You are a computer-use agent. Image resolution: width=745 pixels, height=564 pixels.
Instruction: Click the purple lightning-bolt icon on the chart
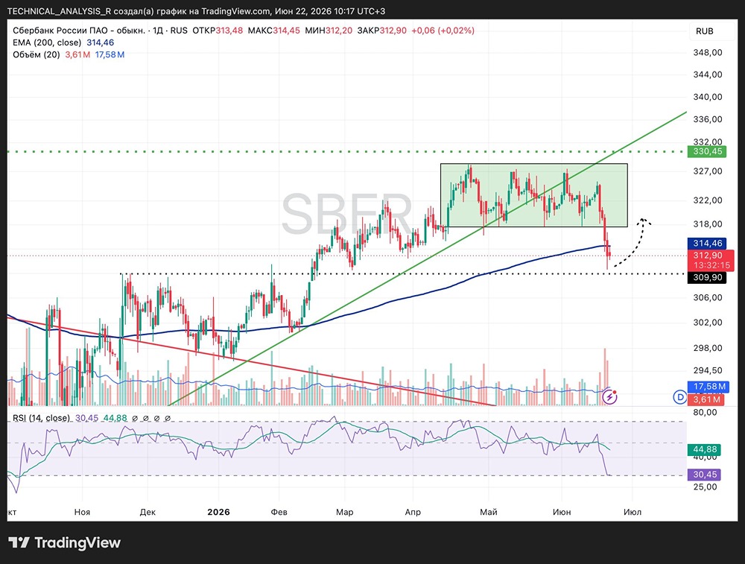[x=609, y=396]
